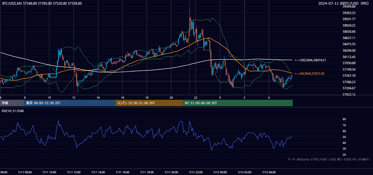Click the BTC/USD,M5 OHLC header text
The image size is (373, 175).
pyautogui.click(x=42, y=3)
